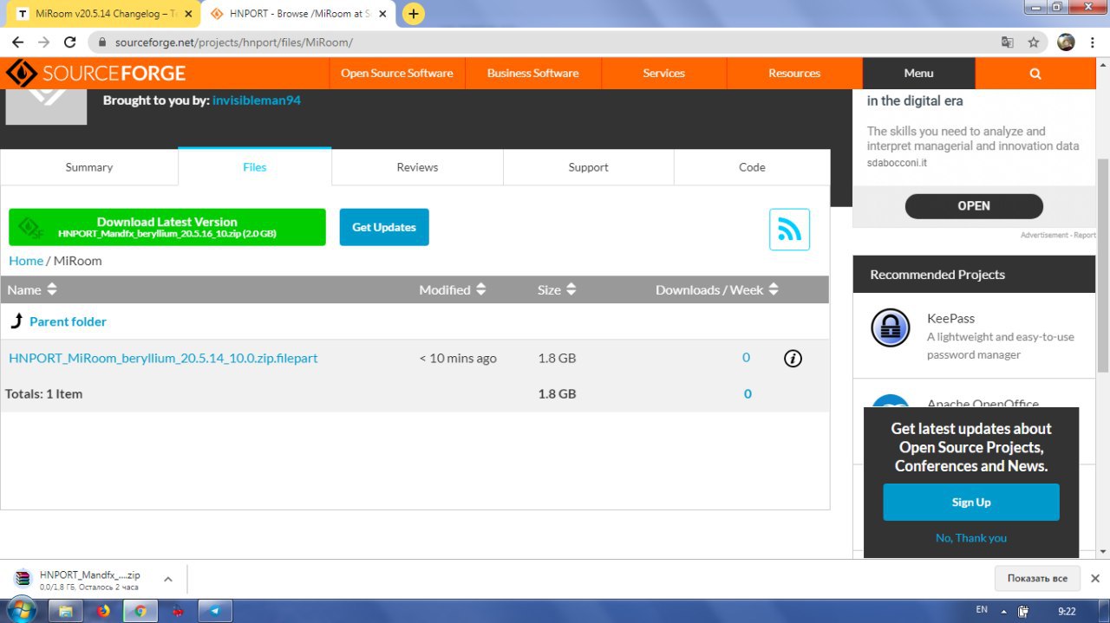
Task: Open the KeePass project title
Action: pos(951,318)
